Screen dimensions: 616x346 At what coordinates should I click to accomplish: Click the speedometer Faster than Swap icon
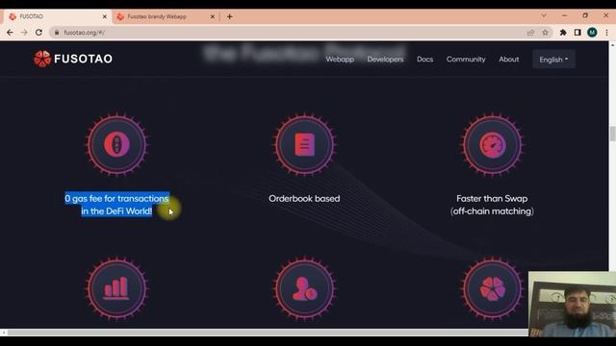point(492,144)
